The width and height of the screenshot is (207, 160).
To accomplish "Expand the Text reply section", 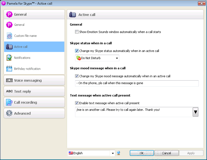I will 34,91.
